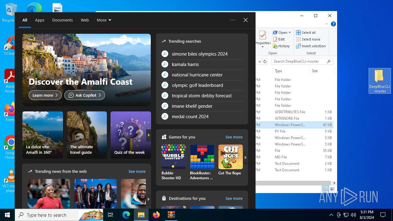This screenshot has height=221, width=393.
Task: Search trending medal count 2024
Action: click(202, 117)
